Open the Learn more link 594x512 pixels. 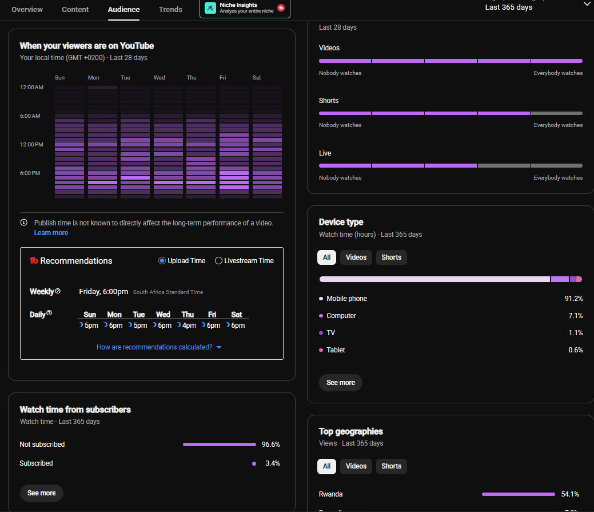[x=51, y=233]
